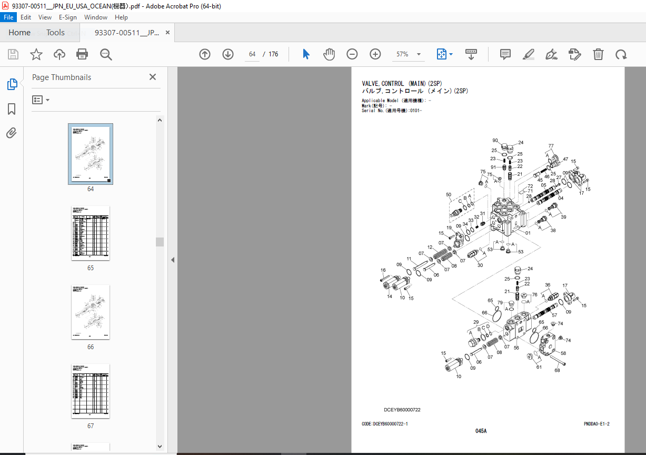The height and width of the screenshot is (455, 646).
Task: Open the View menu
Action: point(45,17)
